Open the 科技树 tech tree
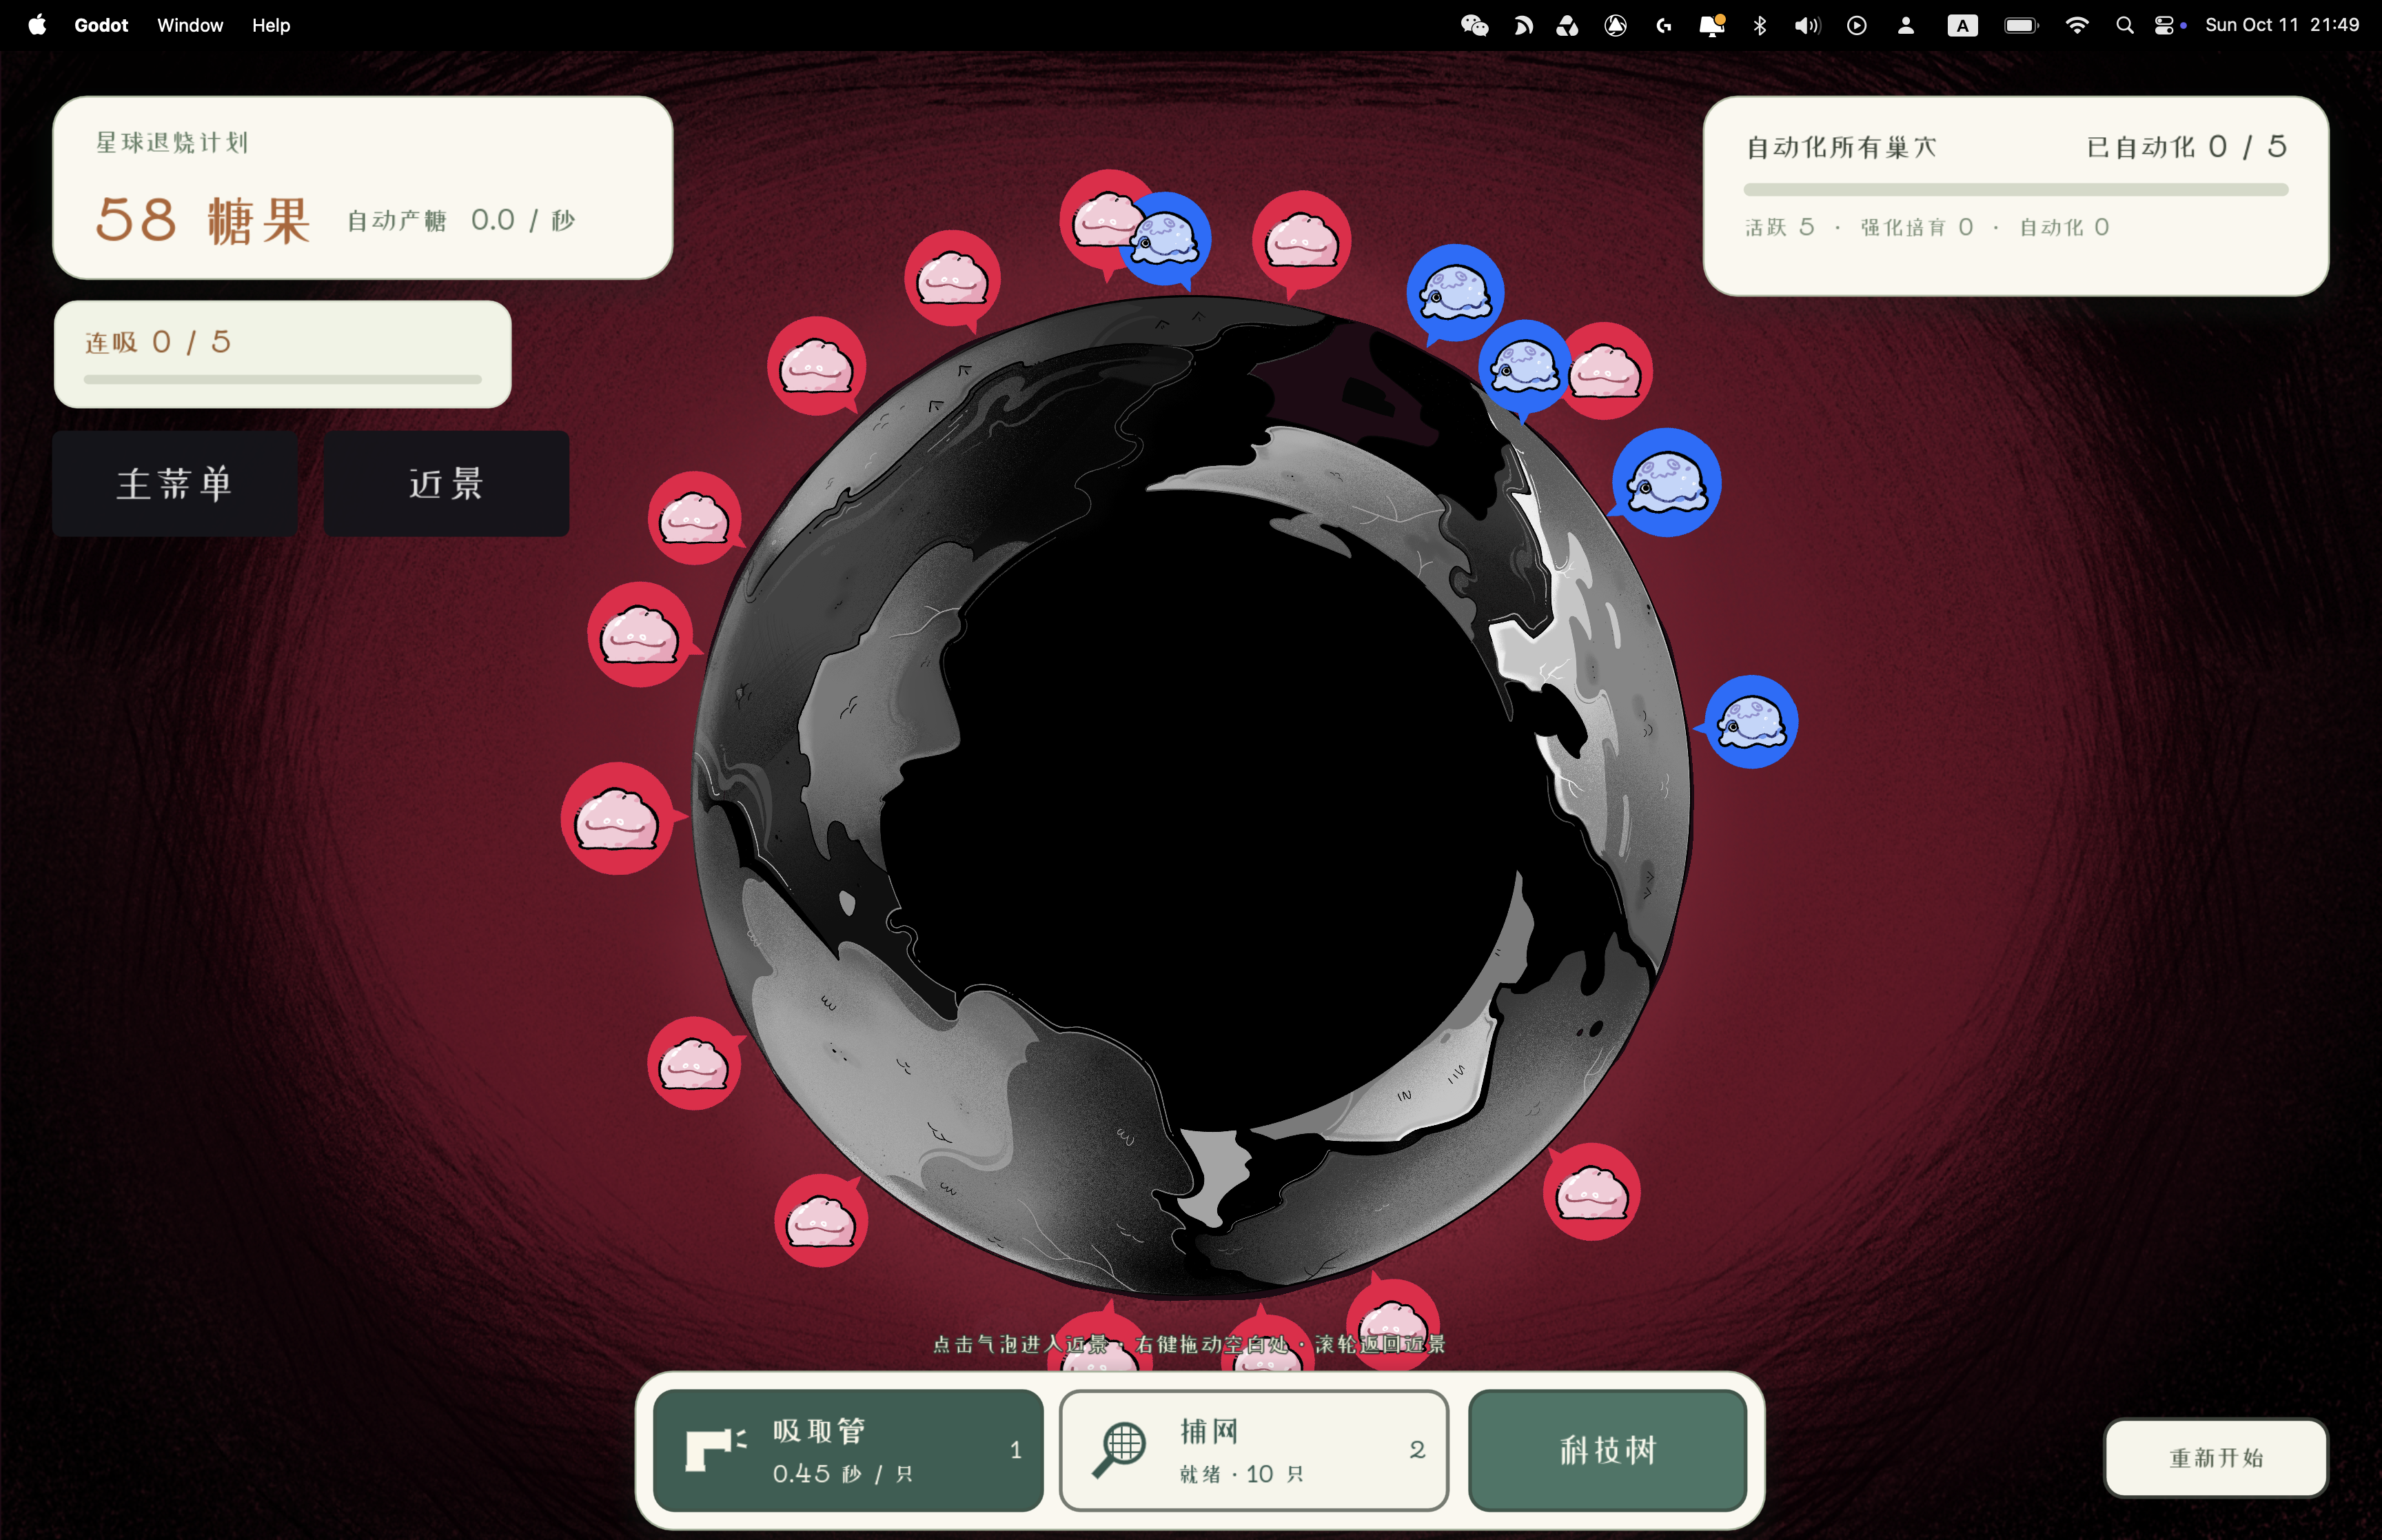Viewport: 2382px width, 1540px height. click(1607, 1450)
